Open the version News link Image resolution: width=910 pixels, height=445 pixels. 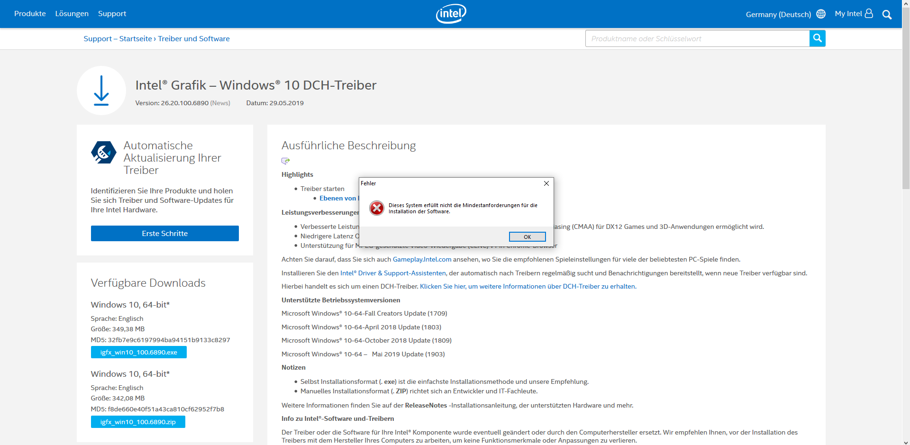pyautogui.click(x=220, y=103)
